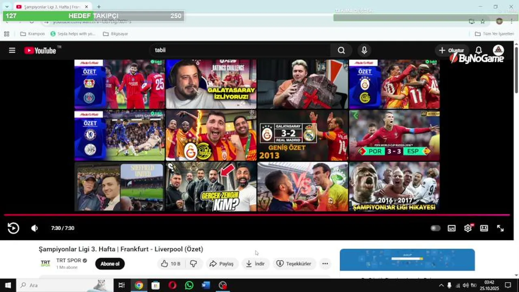Open the Sheffield United thumbnail
This screenshot has width=519, height=292.
point(119,187)
